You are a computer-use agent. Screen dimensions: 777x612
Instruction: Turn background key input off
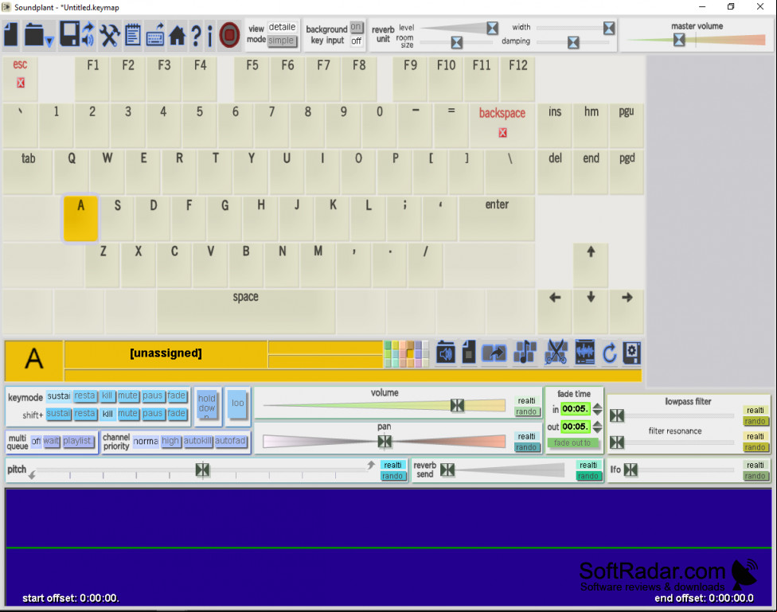357,41
